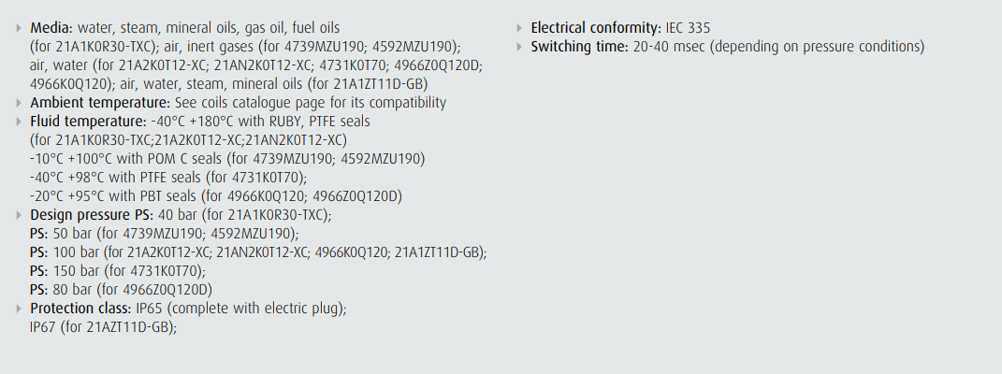The height and width of the screenshot is (374, 1002).
Task: Click the triangle bullet beside Media
Action: (x=20, y=28)
